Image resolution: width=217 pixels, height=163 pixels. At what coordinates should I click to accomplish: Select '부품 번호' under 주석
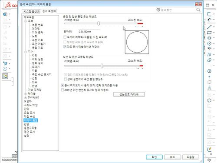click(x=37, y=25)
